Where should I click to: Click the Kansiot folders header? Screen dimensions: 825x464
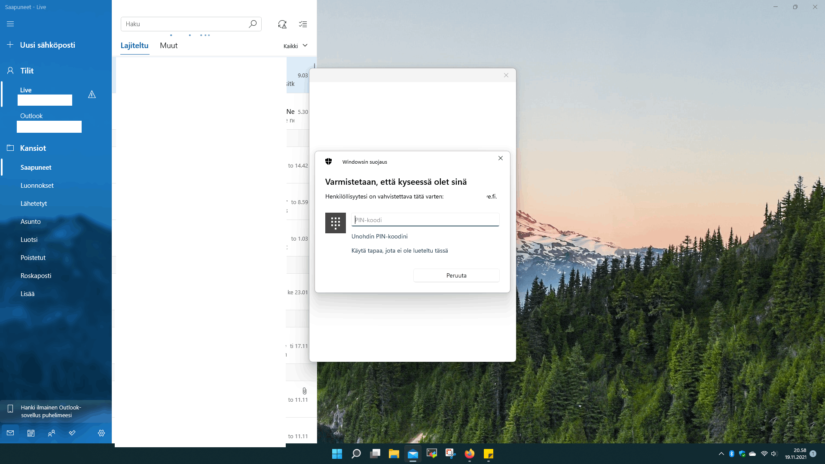(33, 148)
